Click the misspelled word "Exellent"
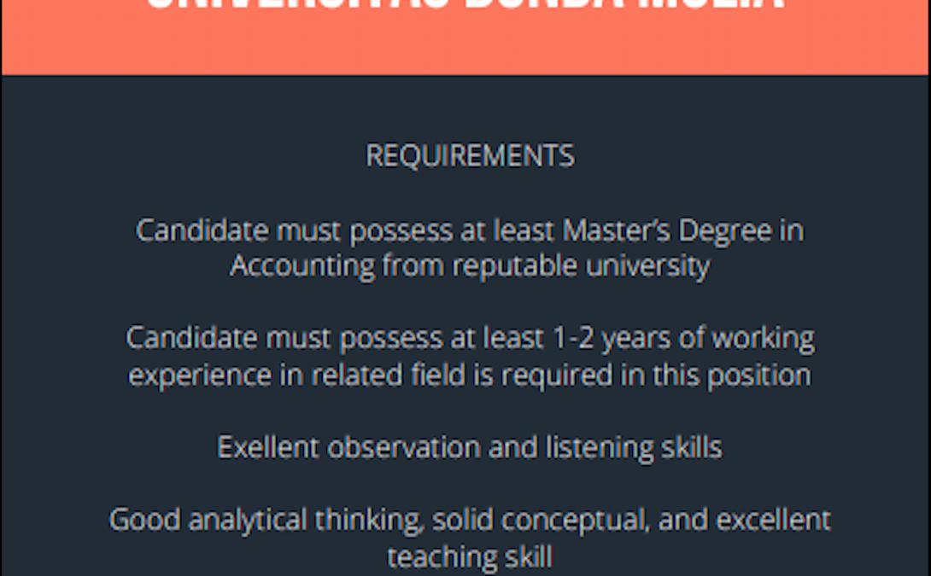Image resolution: width=931 pixels, height=576 pixels. click(268, 447)
